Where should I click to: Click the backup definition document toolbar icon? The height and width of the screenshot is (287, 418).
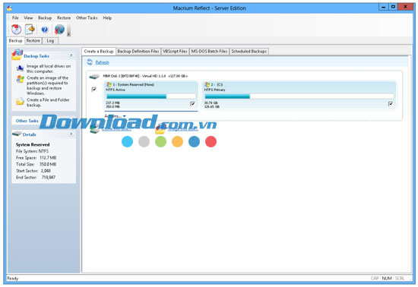click(30, 29)
